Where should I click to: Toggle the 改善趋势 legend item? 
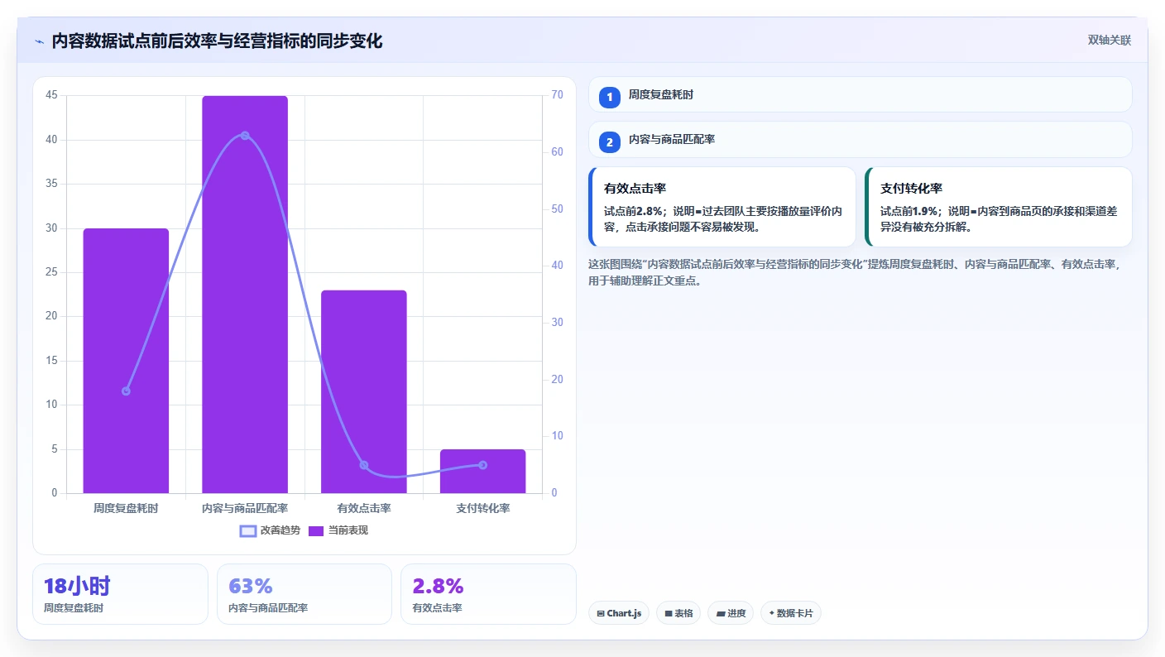[270, 530]
